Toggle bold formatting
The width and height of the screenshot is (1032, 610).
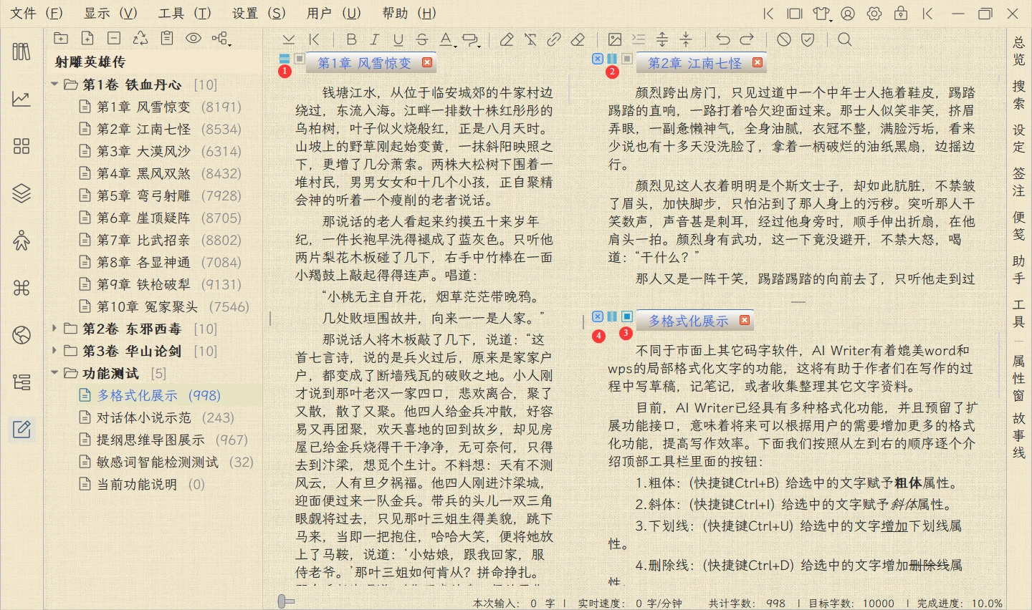click(x=351, y=39)
